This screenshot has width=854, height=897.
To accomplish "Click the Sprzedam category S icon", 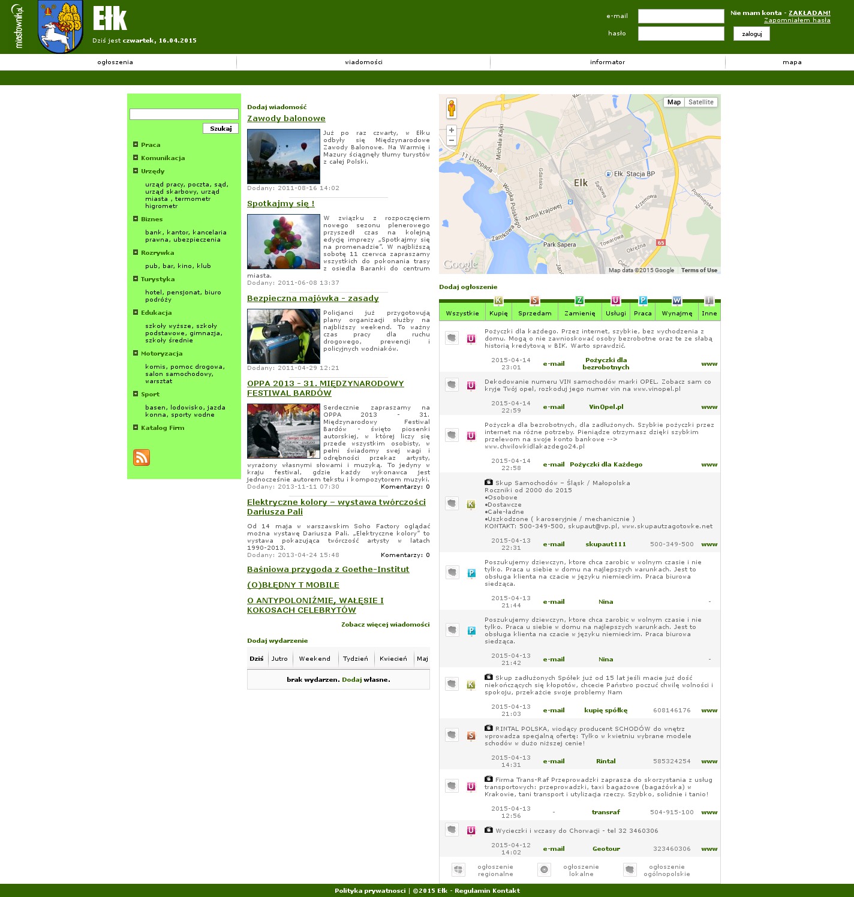I will 535,300.
